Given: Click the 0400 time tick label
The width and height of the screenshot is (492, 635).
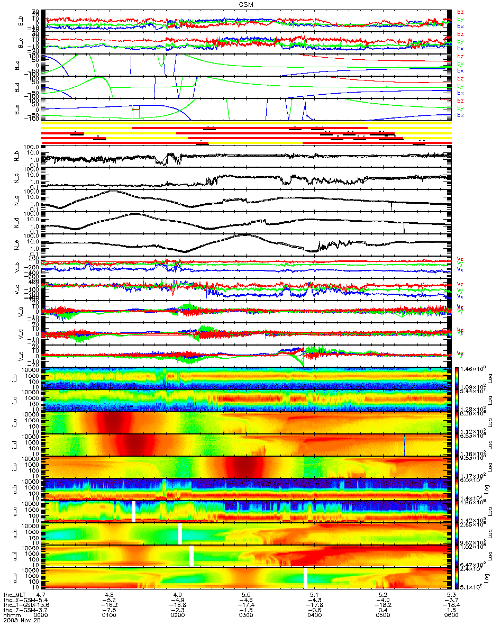Looking at the screenshot, I should 314,616.
